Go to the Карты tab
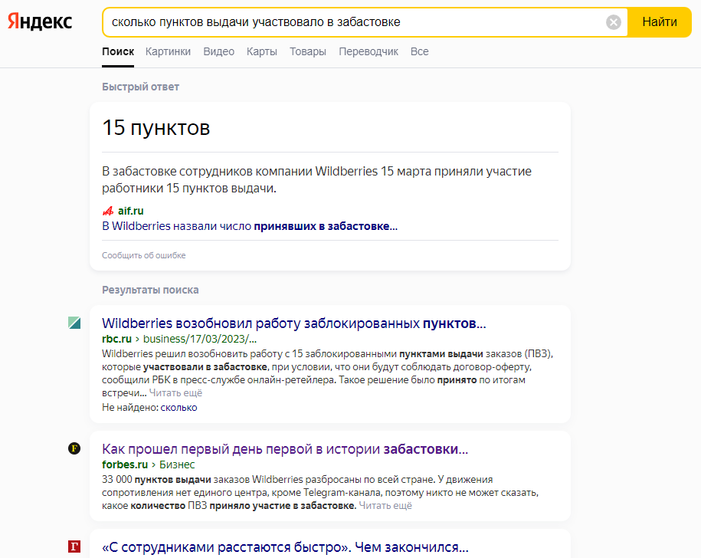This screenshot has width=701, height=558. coord(262,51)
